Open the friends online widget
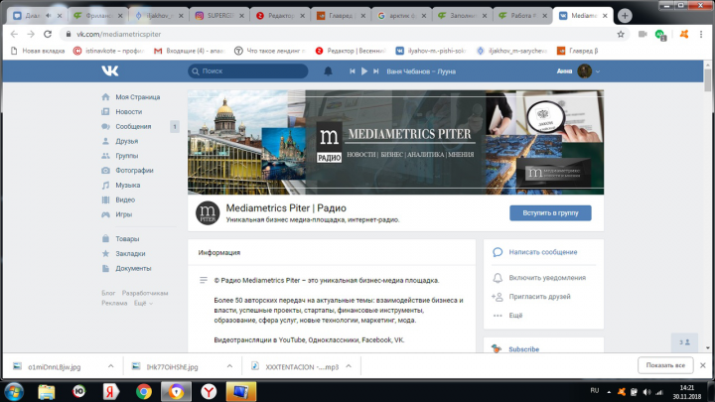Image resolution: width=715 pixels, height=402 pixels. tap(684, 342)
